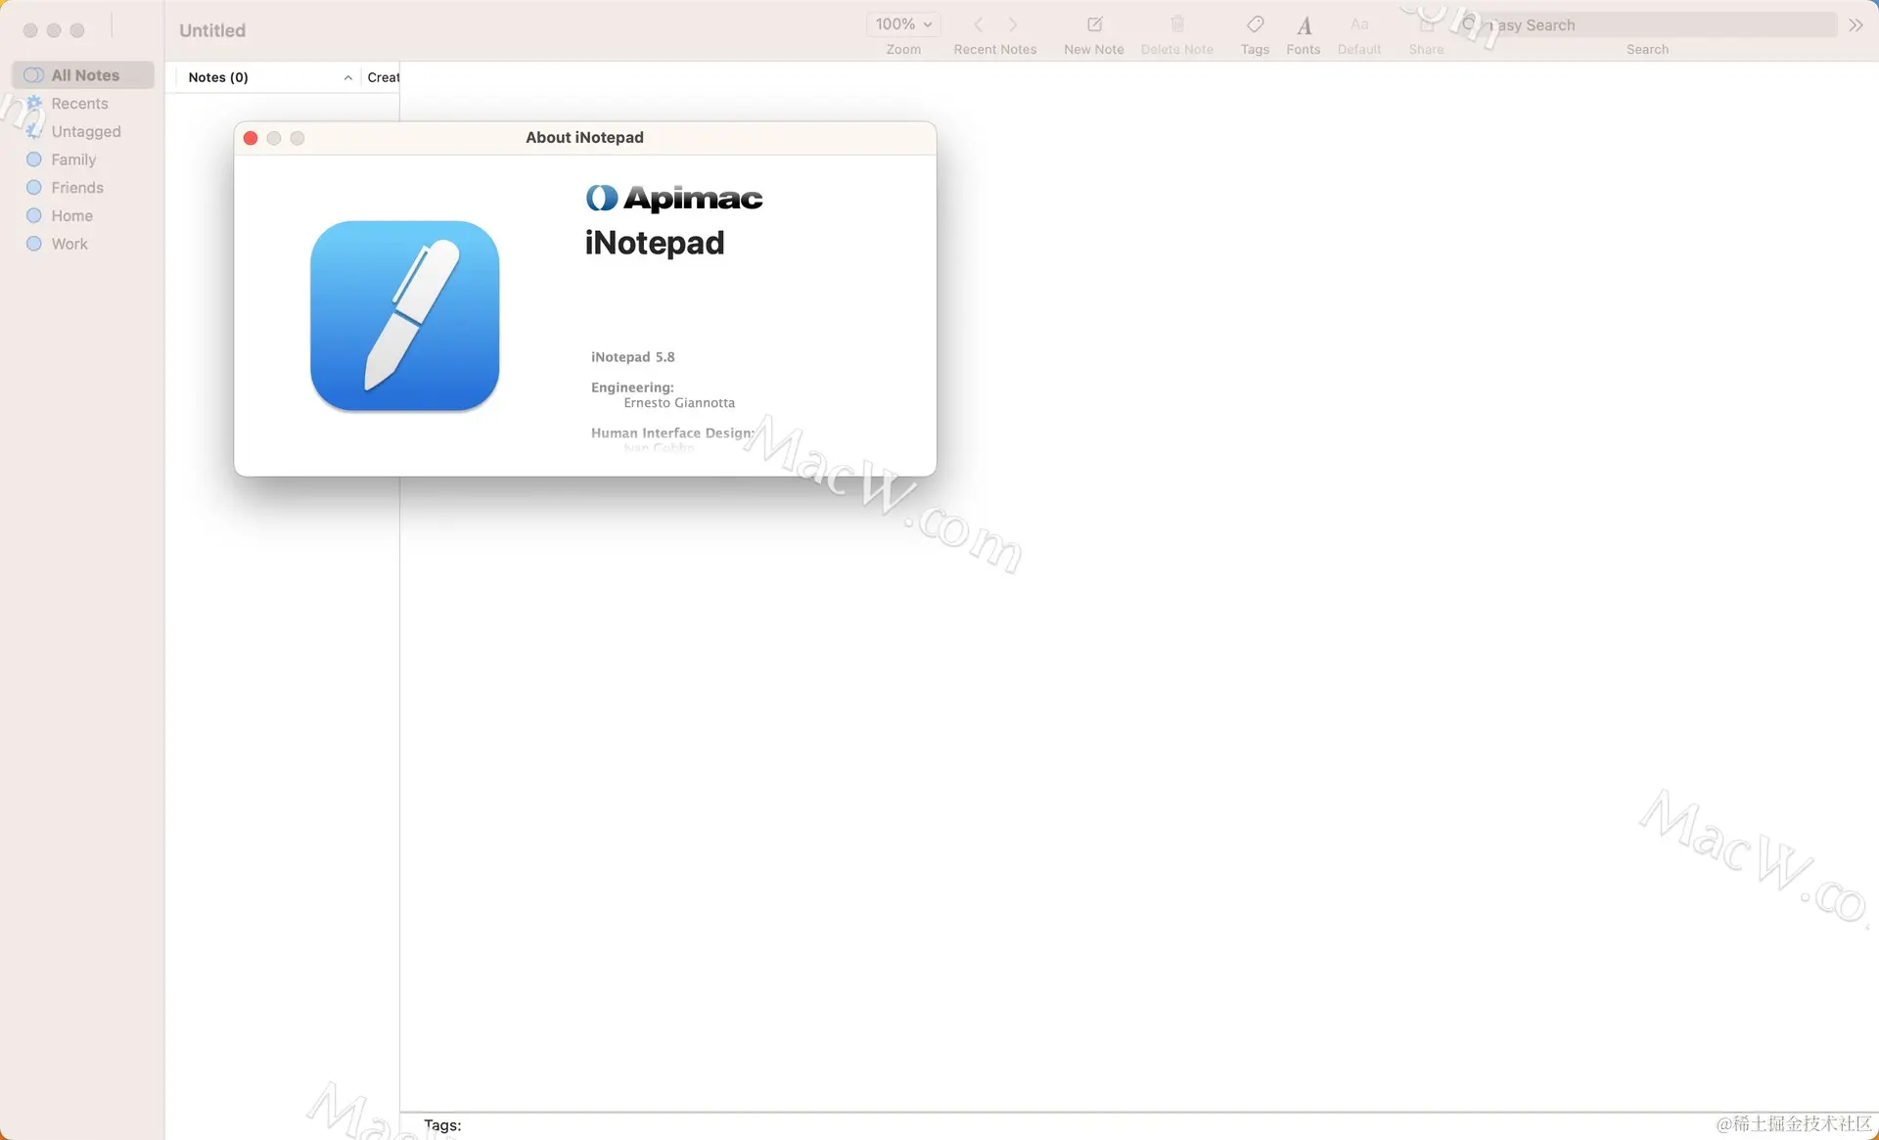Expand the toolbar overflow double chevron
1879x1140 pixels.
tap(1856, 25)
